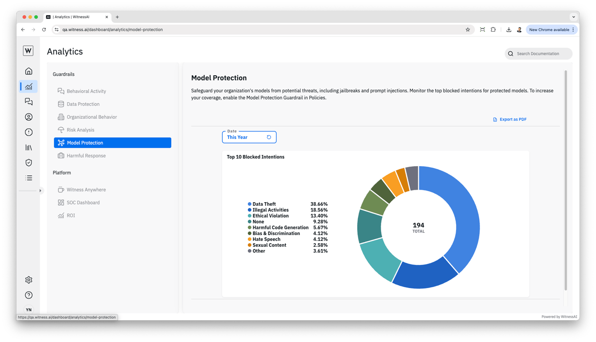Open the Chrome tab search chevron
Image resolution: width=596 pixels, height=342 pixels.
(574, 17)
